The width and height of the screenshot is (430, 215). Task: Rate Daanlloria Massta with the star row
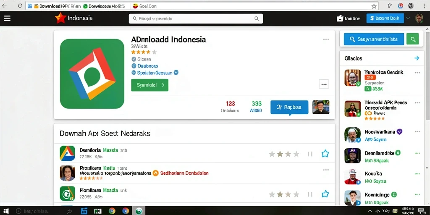pos(284,154)
